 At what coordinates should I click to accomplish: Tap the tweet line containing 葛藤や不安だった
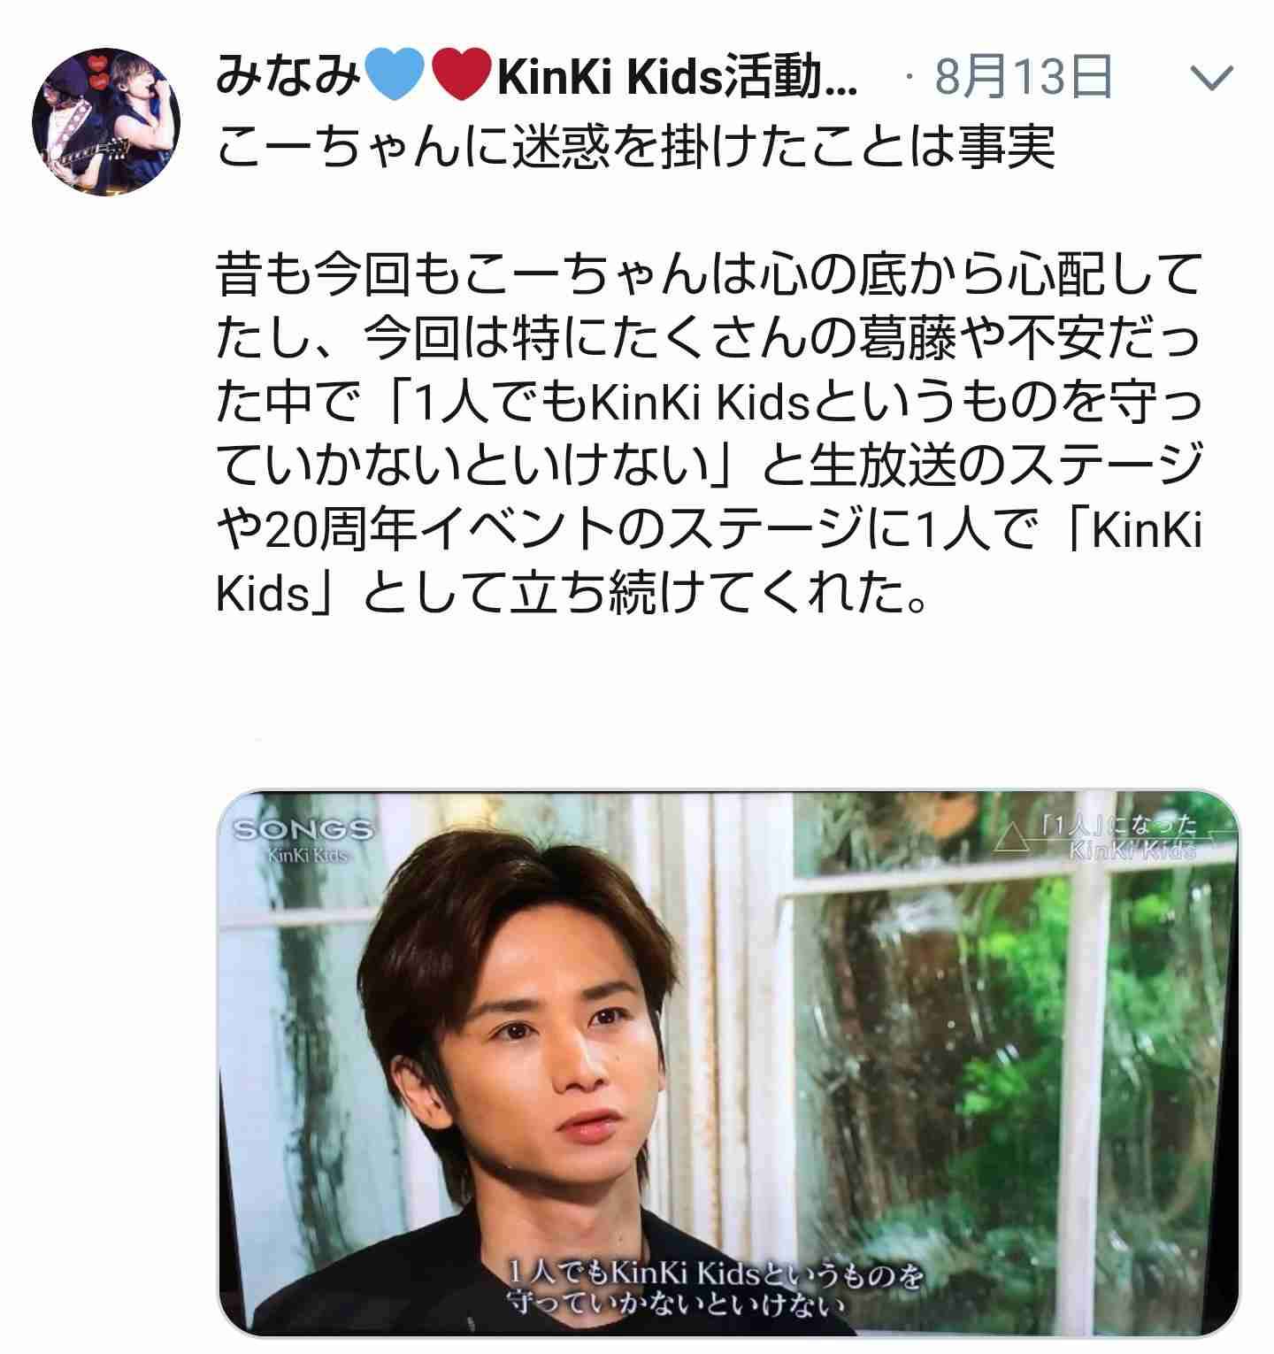pos(709,340)
